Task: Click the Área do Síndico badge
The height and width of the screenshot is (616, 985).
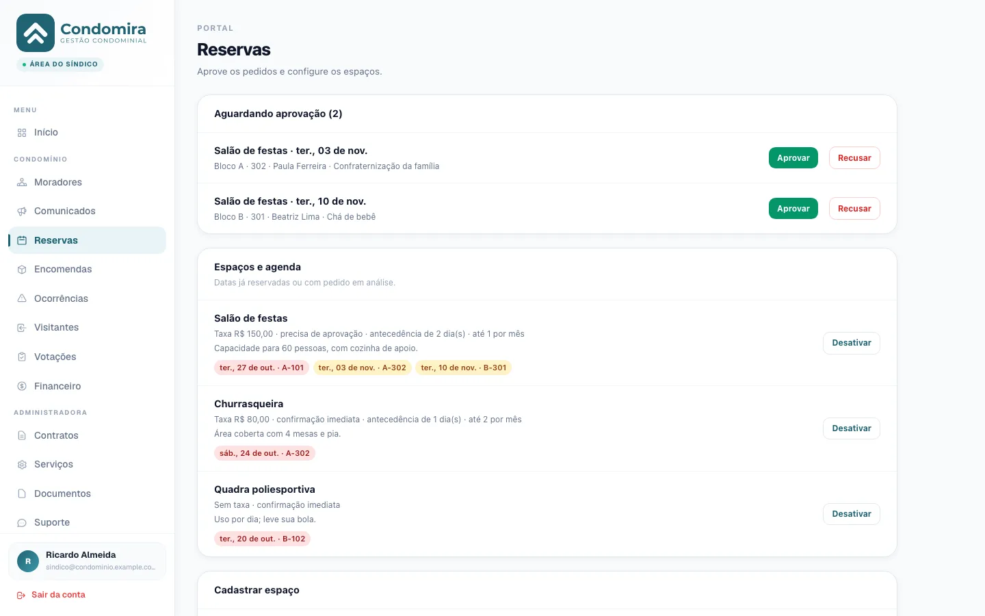Action: pyautogui.click(x=60, y=64)
